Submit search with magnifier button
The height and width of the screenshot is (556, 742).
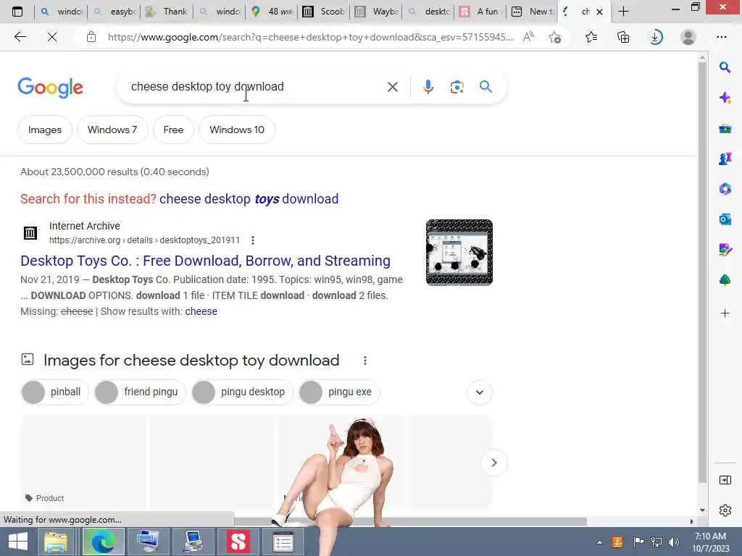(x=485, y=87)
